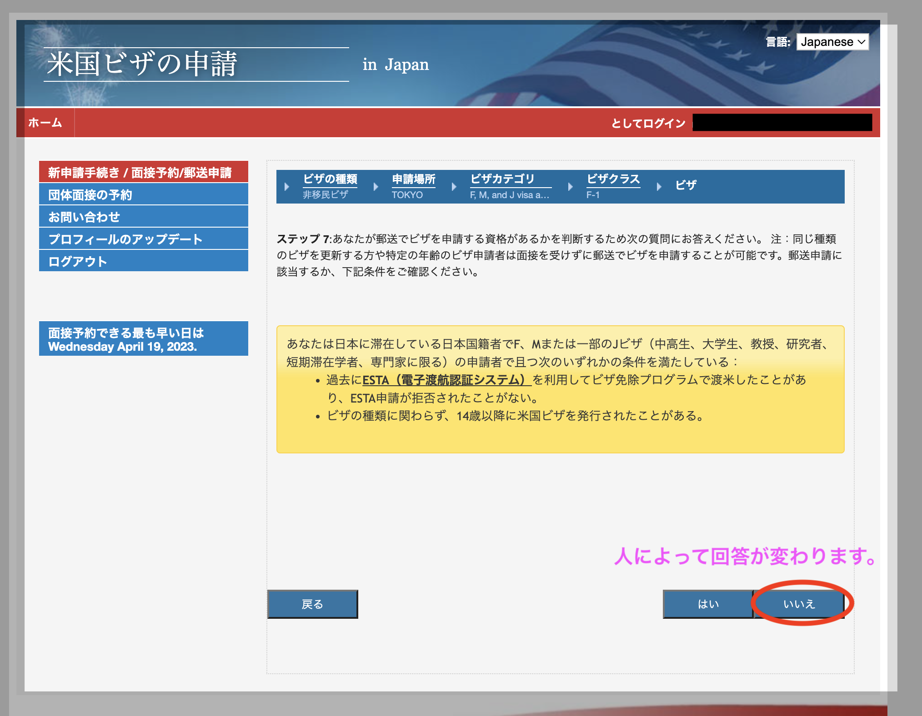Click the ビザクラス breadcrumb step
The image size is (922, 716).
613,179
